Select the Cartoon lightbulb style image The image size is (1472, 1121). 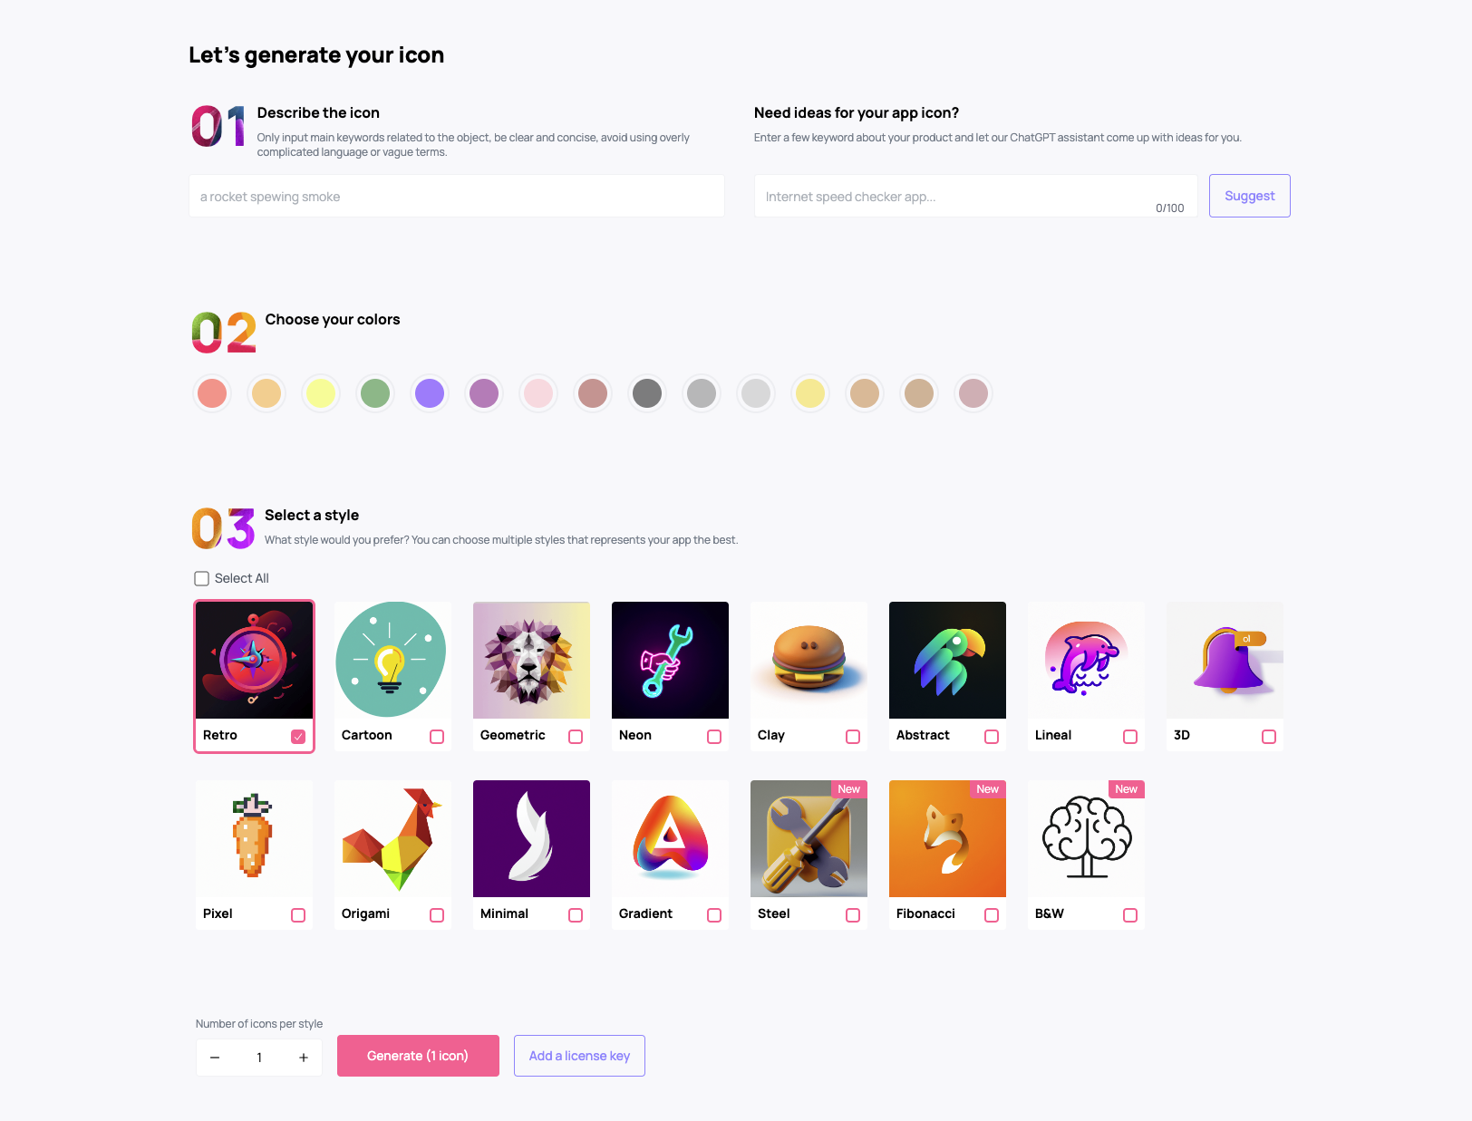pyautogui.click(x=392, y=660)
